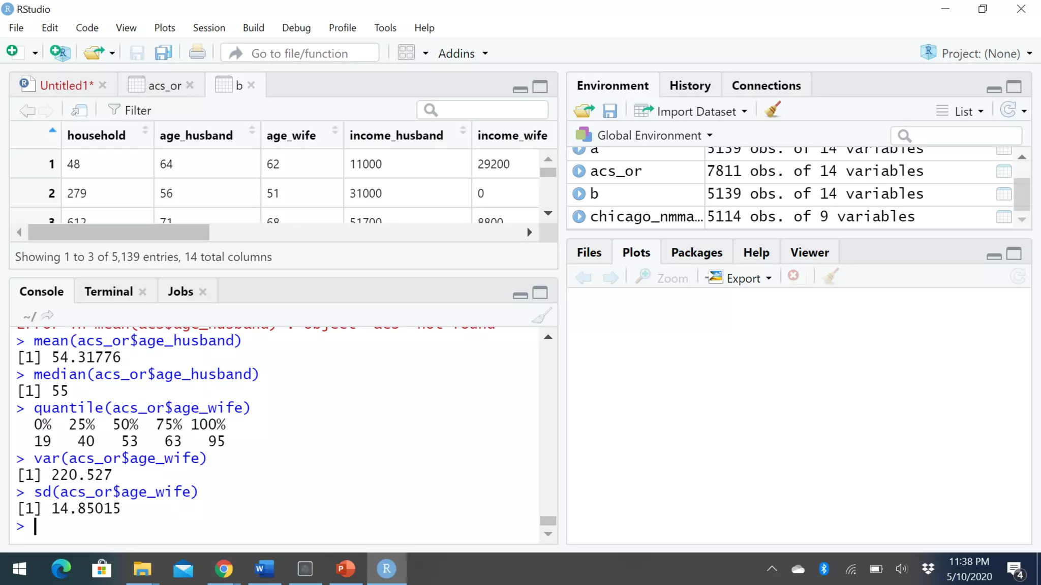1041x585 pixels.
Task: Open Chrome from the taskbar
Action: tap(224, 569)
